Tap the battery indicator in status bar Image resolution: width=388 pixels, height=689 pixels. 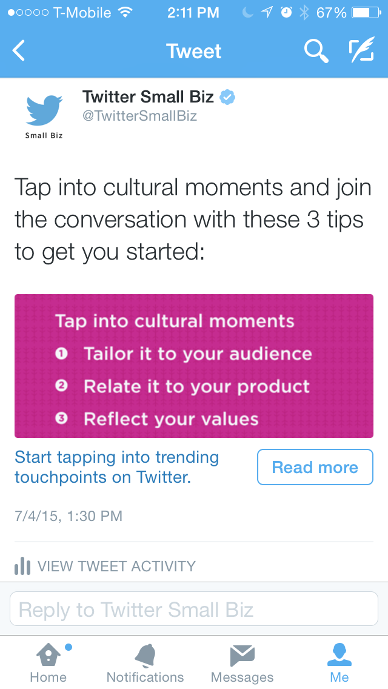(x=366, y=13)
